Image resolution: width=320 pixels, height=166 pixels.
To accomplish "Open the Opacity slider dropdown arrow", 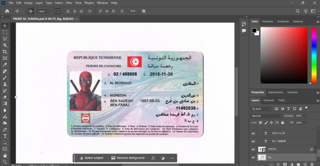I will (305, 116).
